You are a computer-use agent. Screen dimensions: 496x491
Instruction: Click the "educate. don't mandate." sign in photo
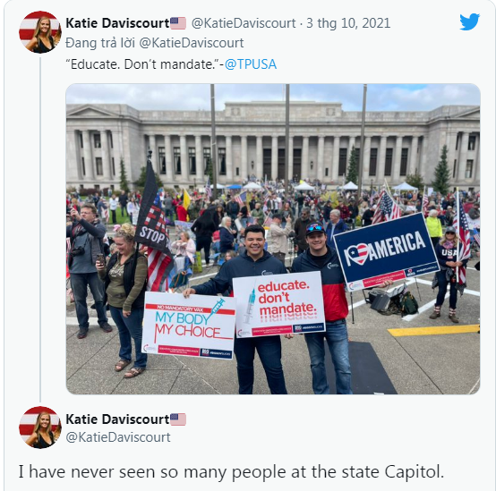click(279, 304)
